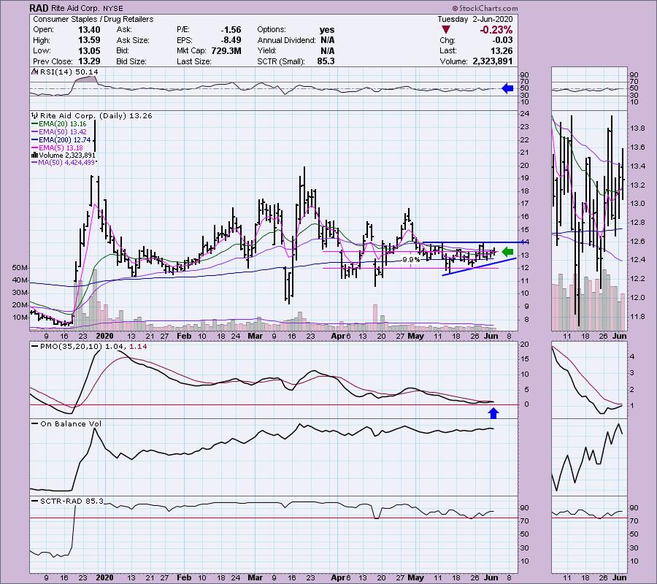Click the RAD ticker symbol in header
This screenshot has width=657, height=584.
(x=39, y=8)
